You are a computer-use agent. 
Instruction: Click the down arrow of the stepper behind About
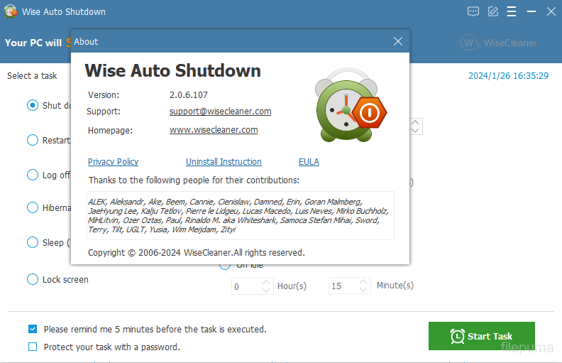pyautogui.click(x=415, y=131)
